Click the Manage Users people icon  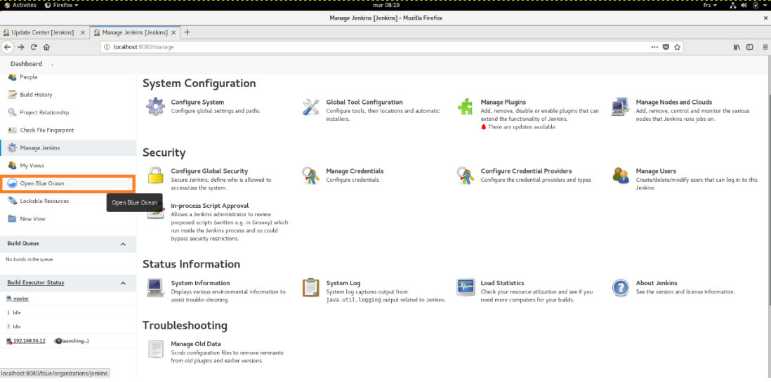(x=620, y=176)
